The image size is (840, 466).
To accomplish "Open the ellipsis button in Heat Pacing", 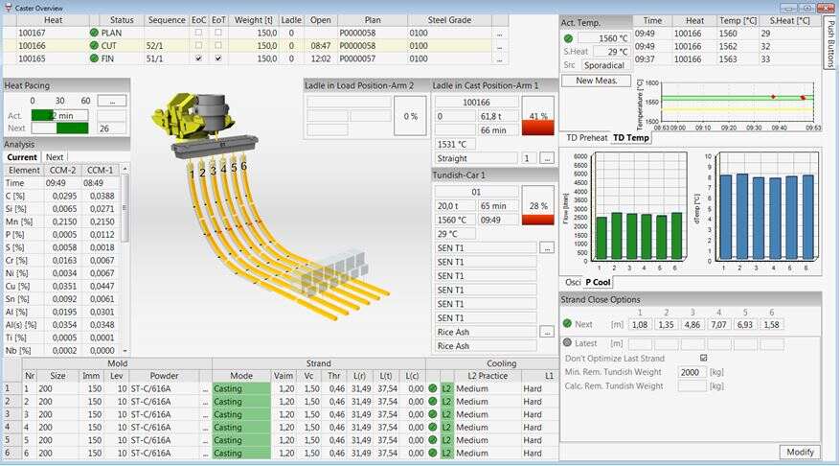I will (111, 101).
